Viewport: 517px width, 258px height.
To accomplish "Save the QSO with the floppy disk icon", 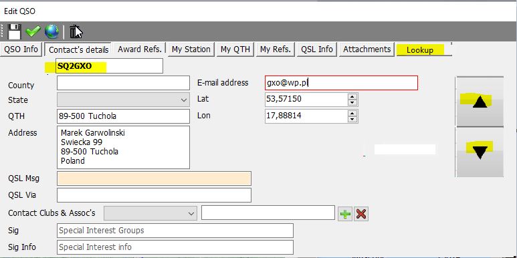I will [13, 31].
